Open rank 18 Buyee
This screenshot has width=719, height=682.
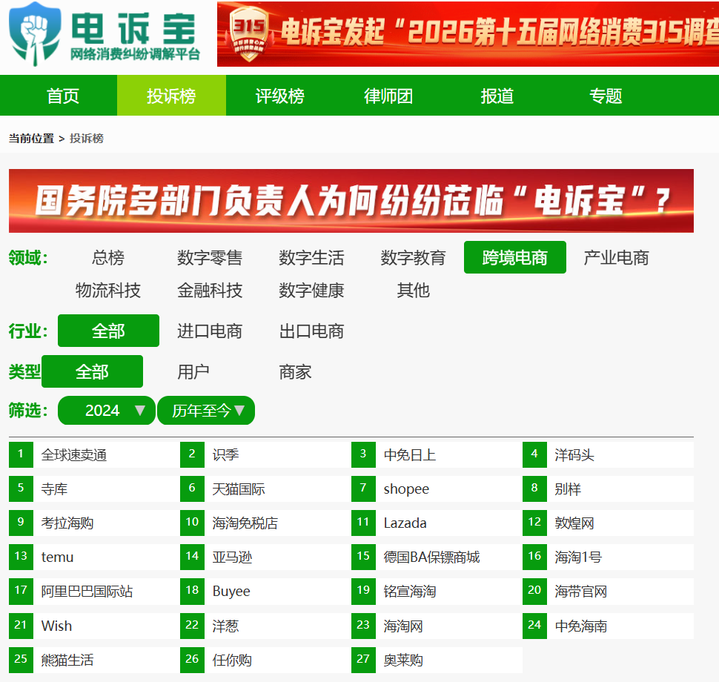pos(265,592)
